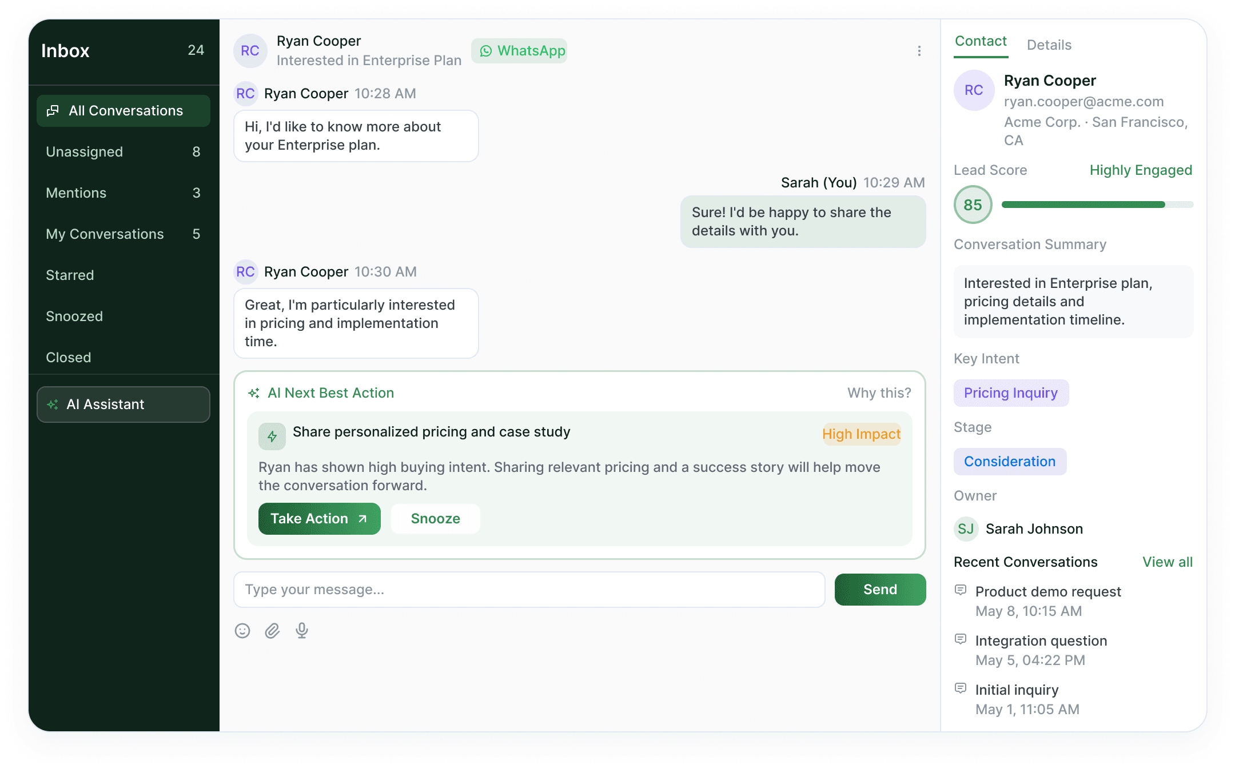Click the ryan.cooper@acme.com email
The width and height of the screenshot is (1235, 769).
(1084, 102)
